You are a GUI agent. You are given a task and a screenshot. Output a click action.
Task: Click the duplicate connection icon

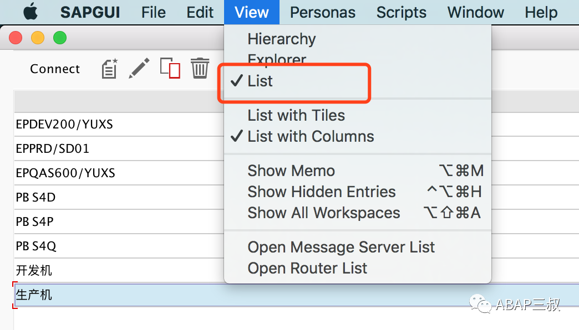pos(170,68)
